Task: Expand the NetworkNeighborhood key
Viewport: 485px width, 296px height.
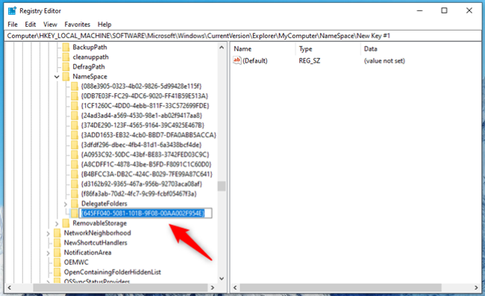Action: click(x=48, y=233)
